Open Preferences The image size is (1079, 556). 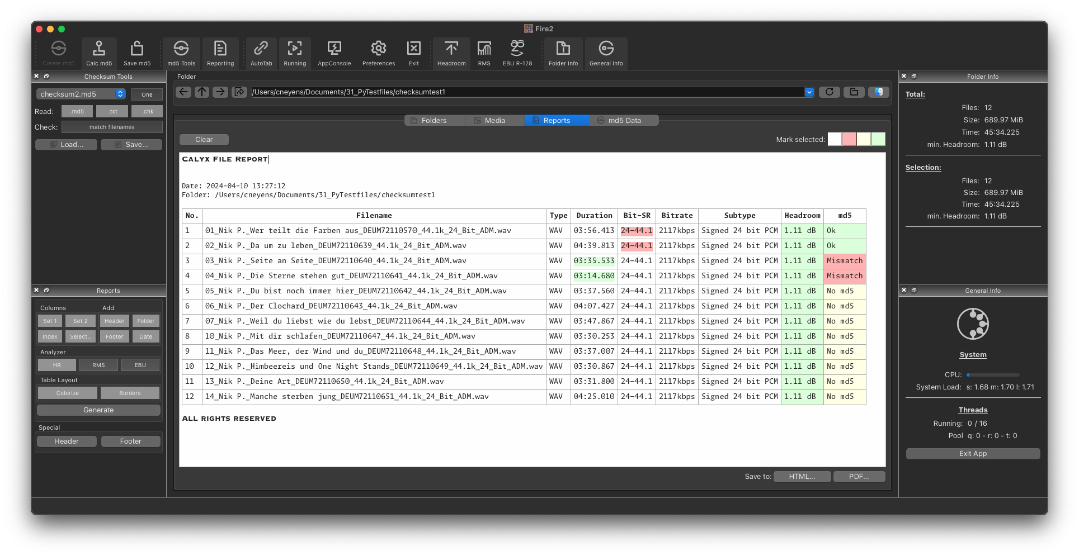coord(378,53)
